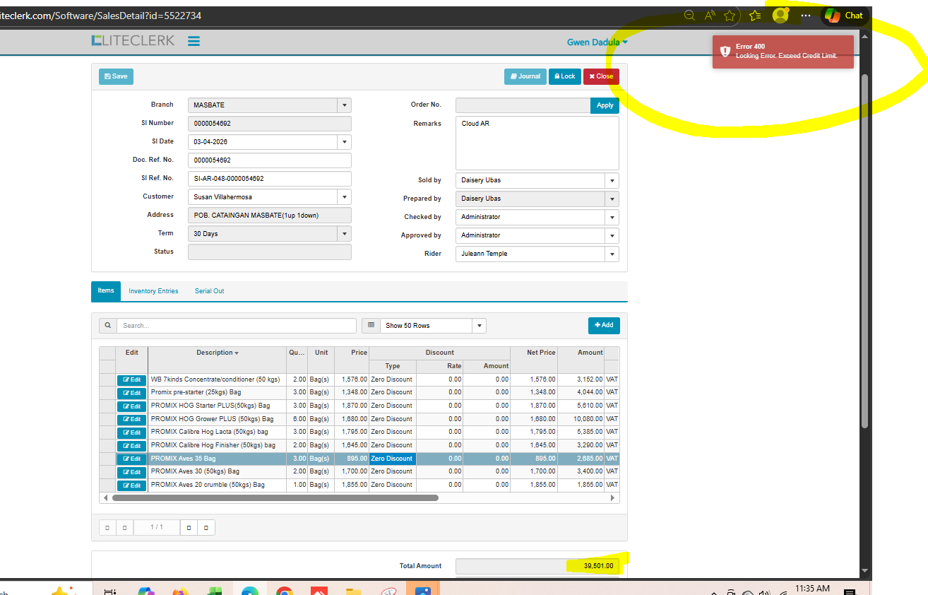
Task: Edit the PROMIX Aves 35 Bag row
Action: click(x=132, y=459)
